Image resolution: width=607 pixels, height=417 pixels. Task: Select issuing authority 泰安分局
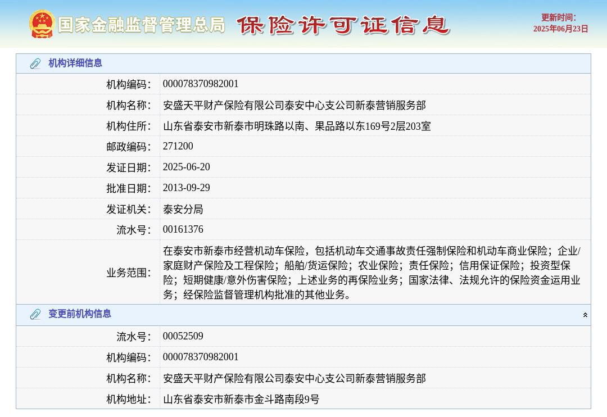click(x=183, y=210)
